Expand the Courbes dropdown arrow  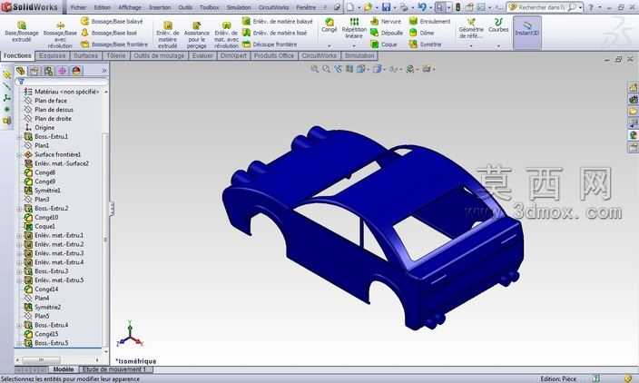[498, 45]
